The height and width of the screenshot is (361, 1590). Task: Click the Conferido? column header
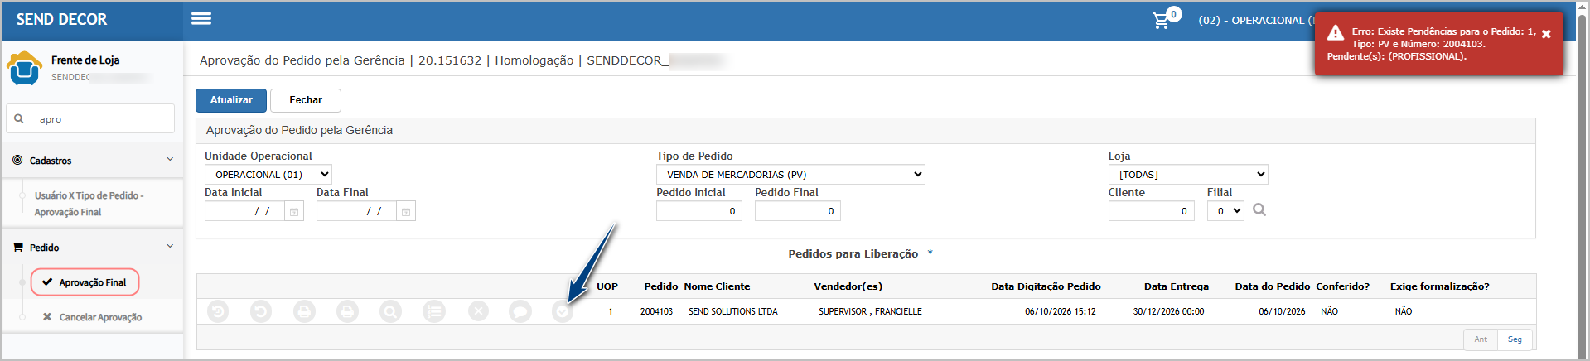point(1342,286)
